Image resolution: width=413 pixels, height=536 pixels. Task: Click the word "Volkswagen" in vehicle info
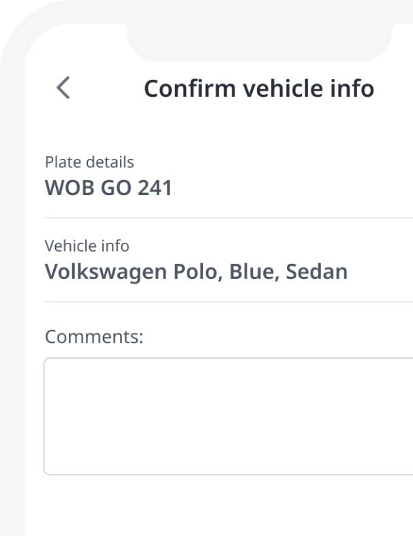click(x=104, y=271)
